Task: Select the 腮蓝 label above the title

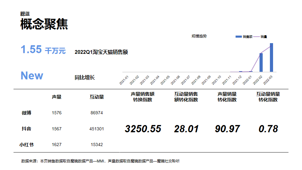Action: [x=25, y=14]
